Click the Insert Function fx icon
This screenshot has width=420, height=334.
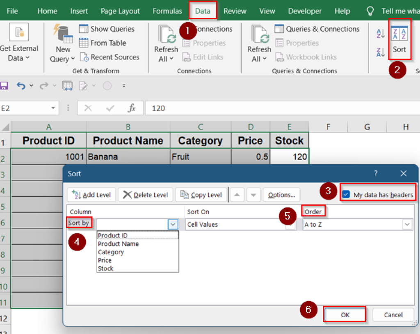tap(131, 108)
